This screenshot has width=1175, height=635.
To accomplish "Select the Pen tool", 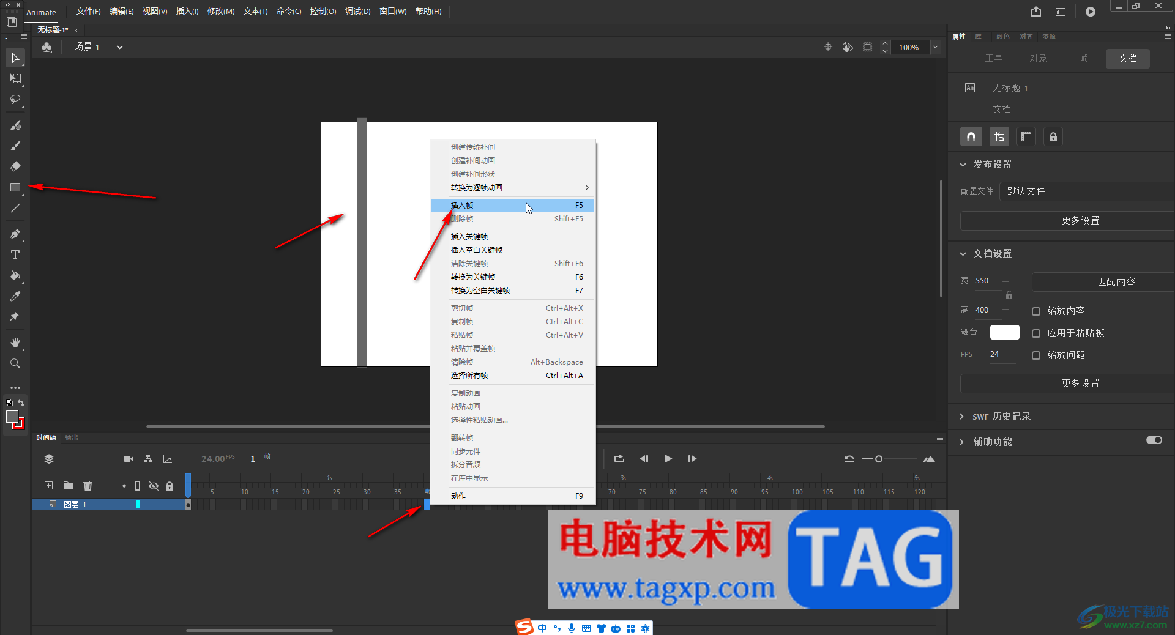I will [15, 234].
